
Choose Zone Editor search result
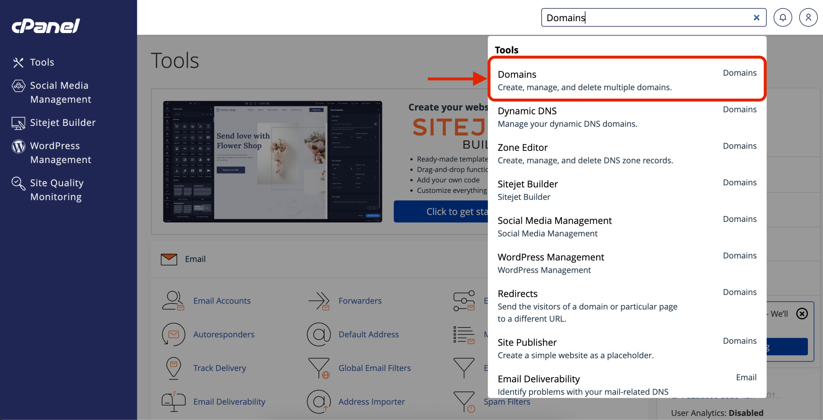627,153
